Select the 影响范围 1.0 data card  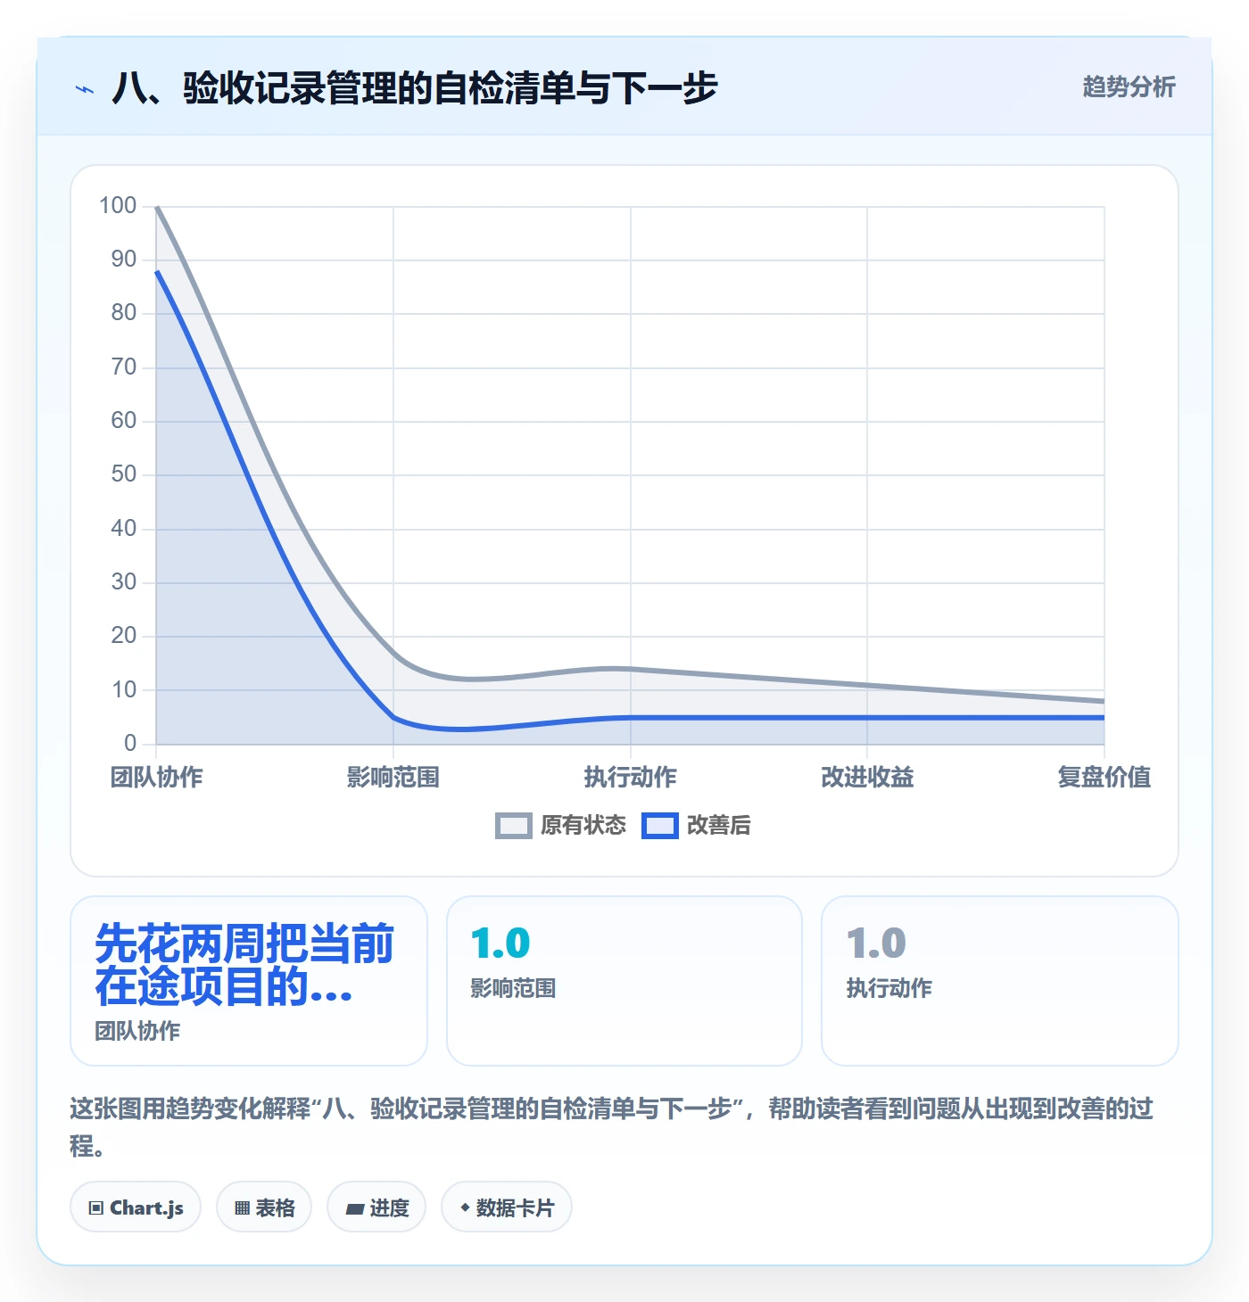tap(624, 981)
